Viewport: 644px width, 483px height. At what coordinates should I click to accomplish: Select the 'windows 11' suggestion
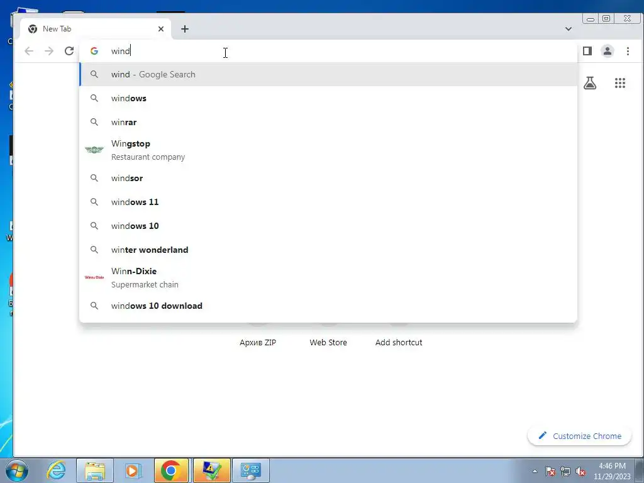pyautogui.click(x=328, y=202)
